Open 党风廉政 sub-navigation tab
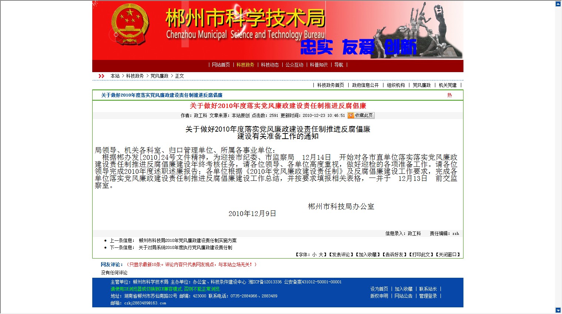562x314 pixels. pos(422,85)
